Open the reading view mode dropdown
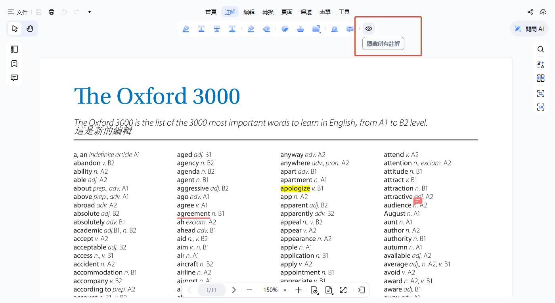The width and height of the screenshot is (555, 303). click(x=314, y=290)
